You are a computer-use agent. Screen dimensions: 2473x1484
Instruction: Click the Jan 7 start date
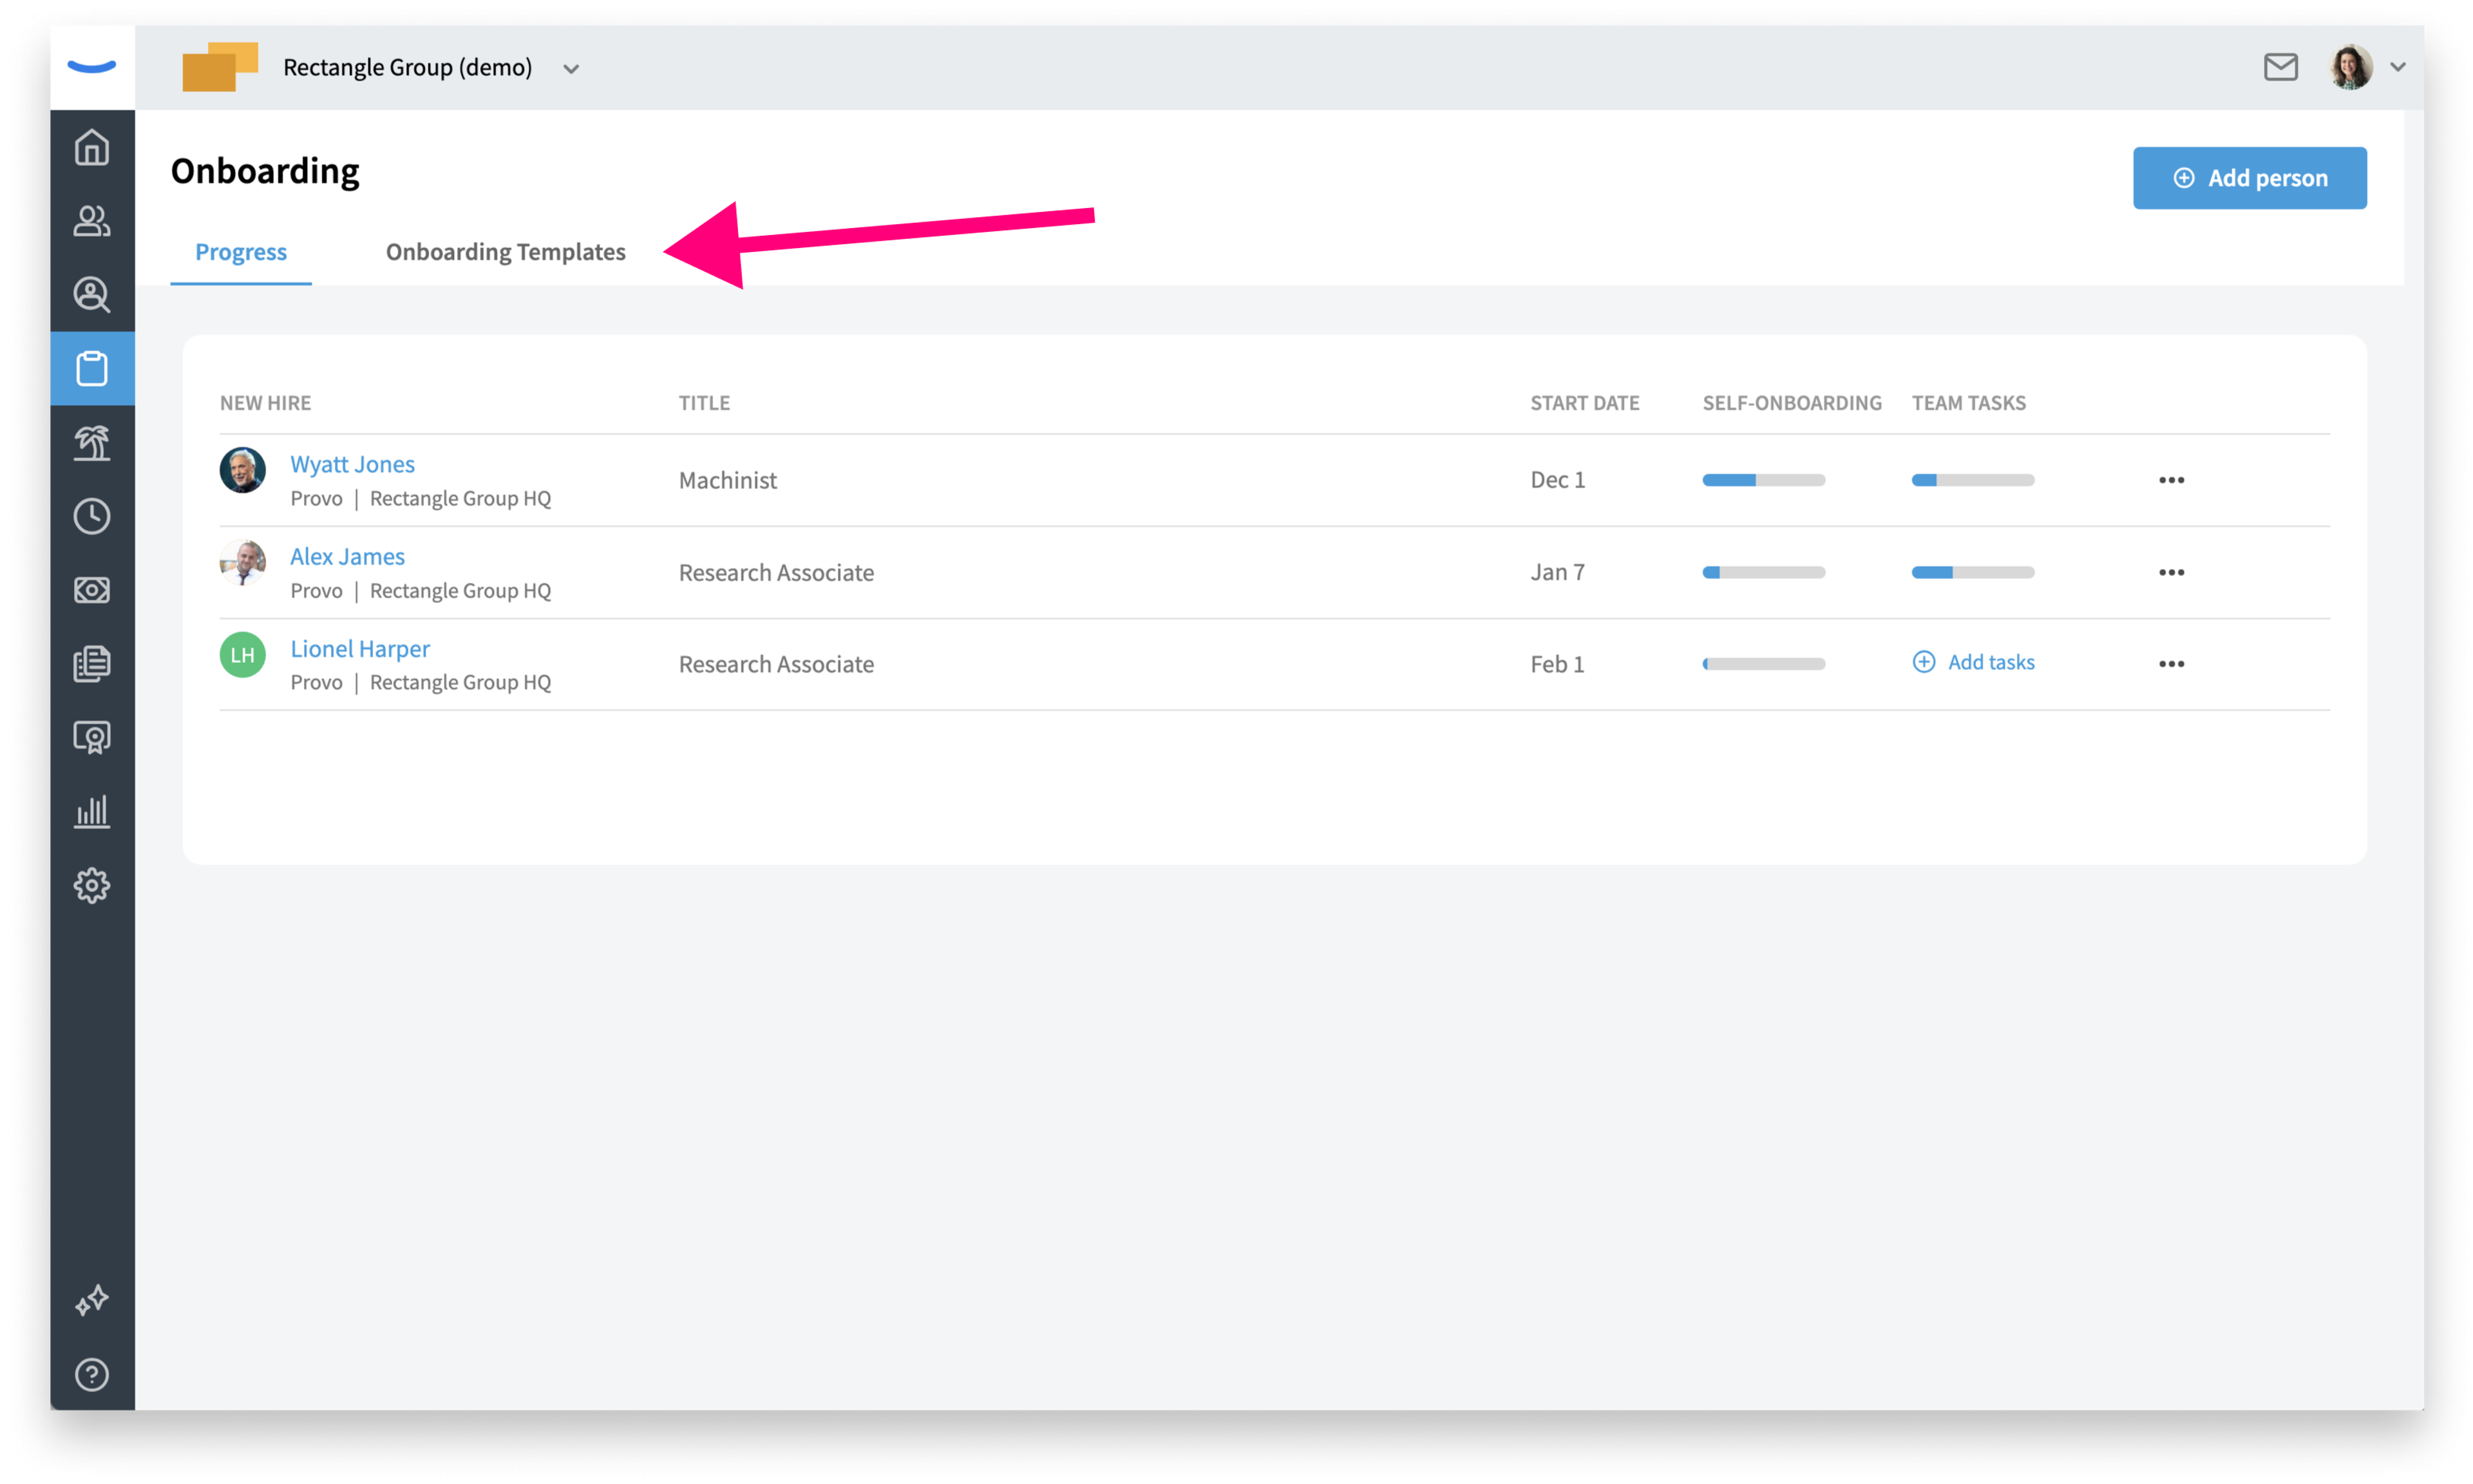[x=1557, y=572]
